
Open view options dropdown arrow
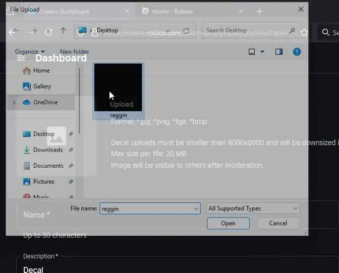click(x=262, y=52)
